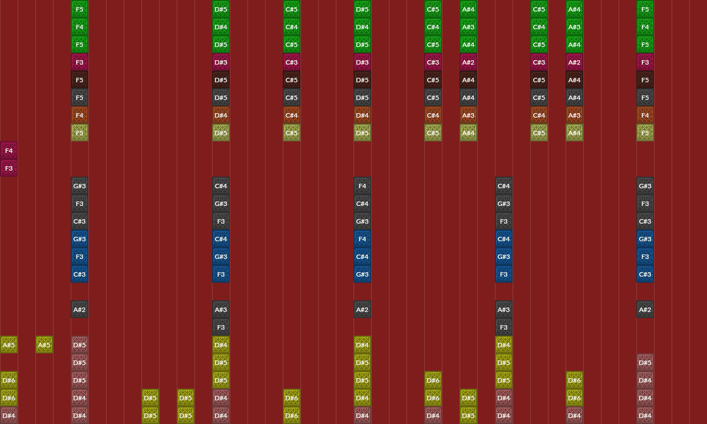The width and height of the screenshot is (707, 424).
Task: Click the dark gray A#2 note block under the blue chord
Action: (x=79, y=310)
